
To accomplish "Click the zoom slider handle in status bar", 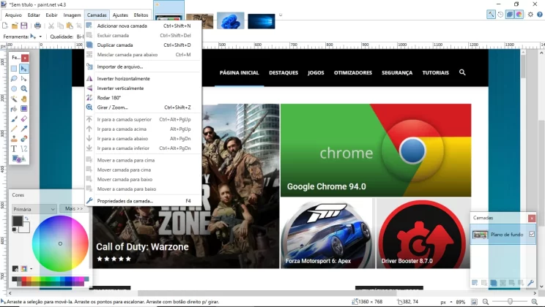I will pyautogui.click(x=510, y=302).
